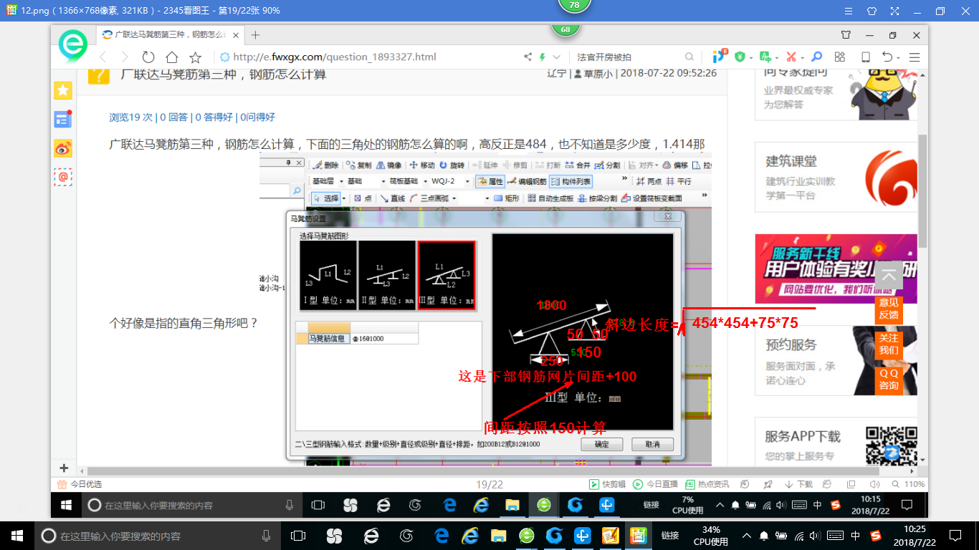979x550 pixels.
Task: Click the share icon in the address bar
Action: click(528, 57)
